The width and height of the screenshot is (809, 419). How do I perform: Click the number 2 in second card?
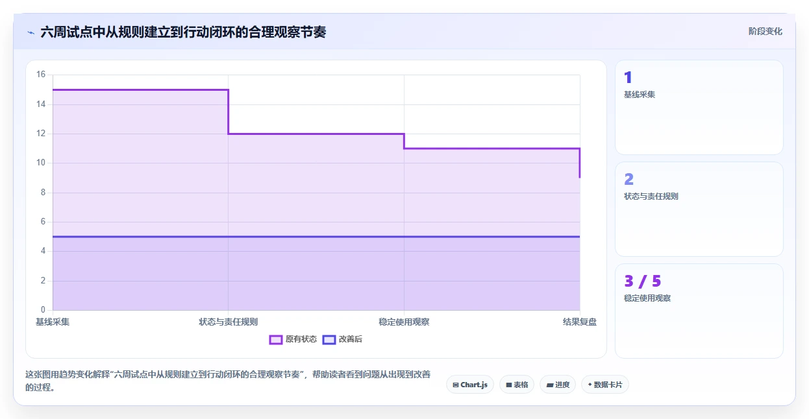pyautogui.click(x=629, y=180)
